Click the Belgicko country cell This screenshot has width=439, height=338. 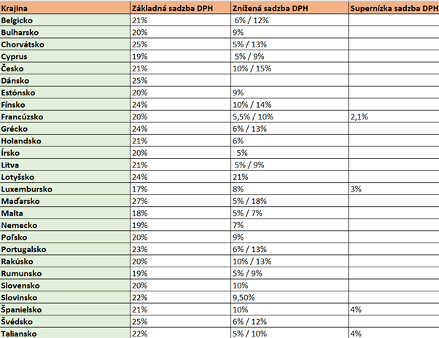click(x=65, y=20)
